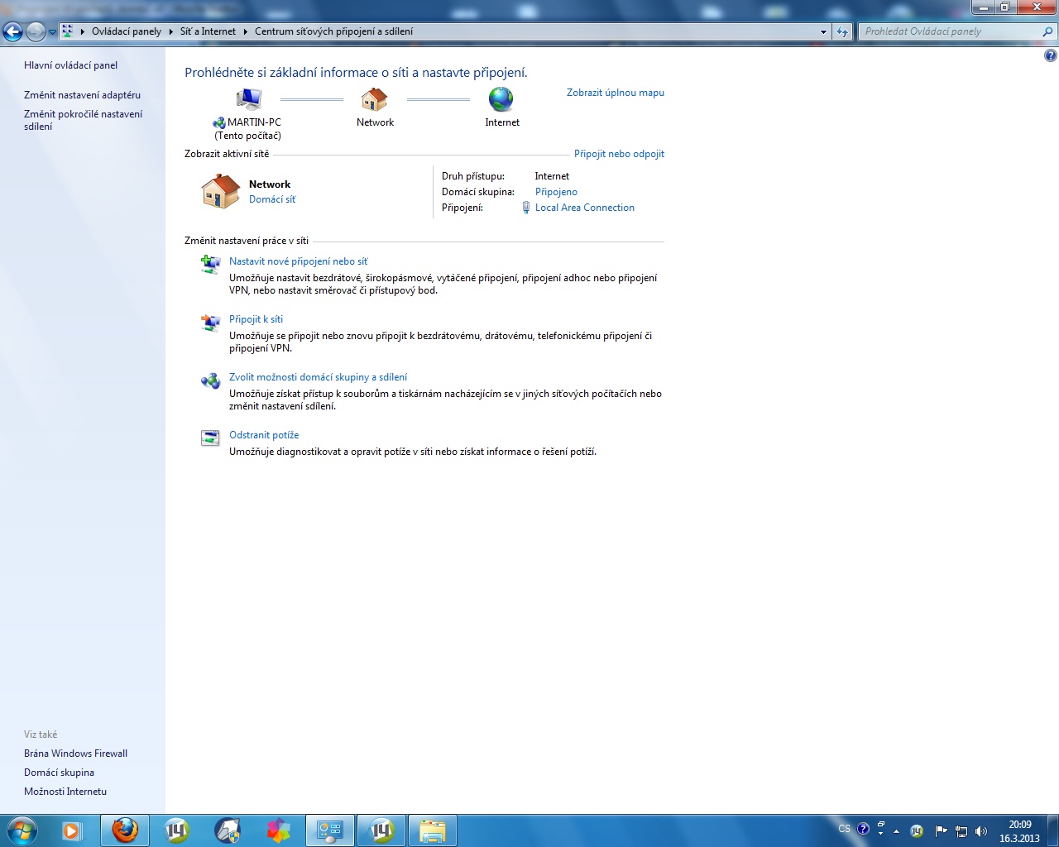Open Nastavit nové připojení nebo síť
The width and height of the screenshot is (1059, 847).
[x=298, y=261]
